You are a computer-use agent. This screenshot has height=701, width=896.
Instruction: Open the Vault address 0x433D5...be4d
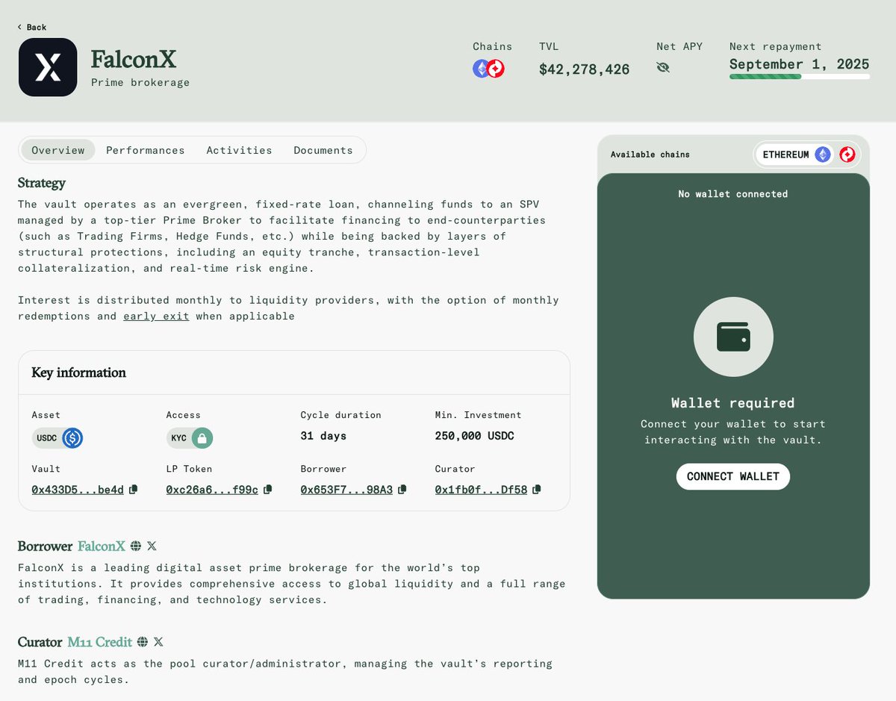78,490
